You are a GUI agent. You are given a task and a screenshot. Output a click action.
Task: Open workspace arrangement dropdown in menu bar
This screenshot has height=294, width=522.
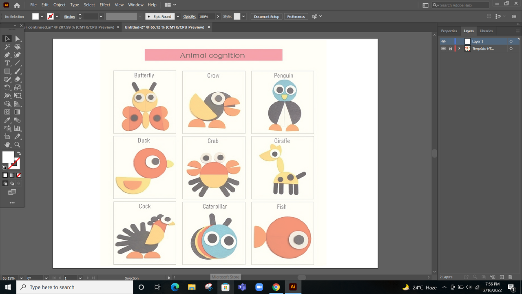click(175, 5)
